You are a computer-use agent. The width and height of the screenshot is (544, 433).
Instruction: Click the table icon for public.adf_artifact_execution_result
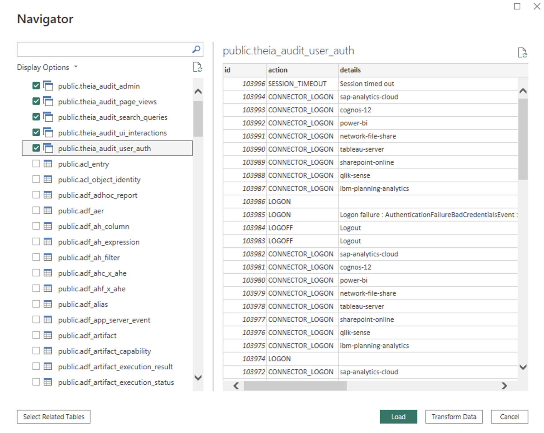pos(48,367)
